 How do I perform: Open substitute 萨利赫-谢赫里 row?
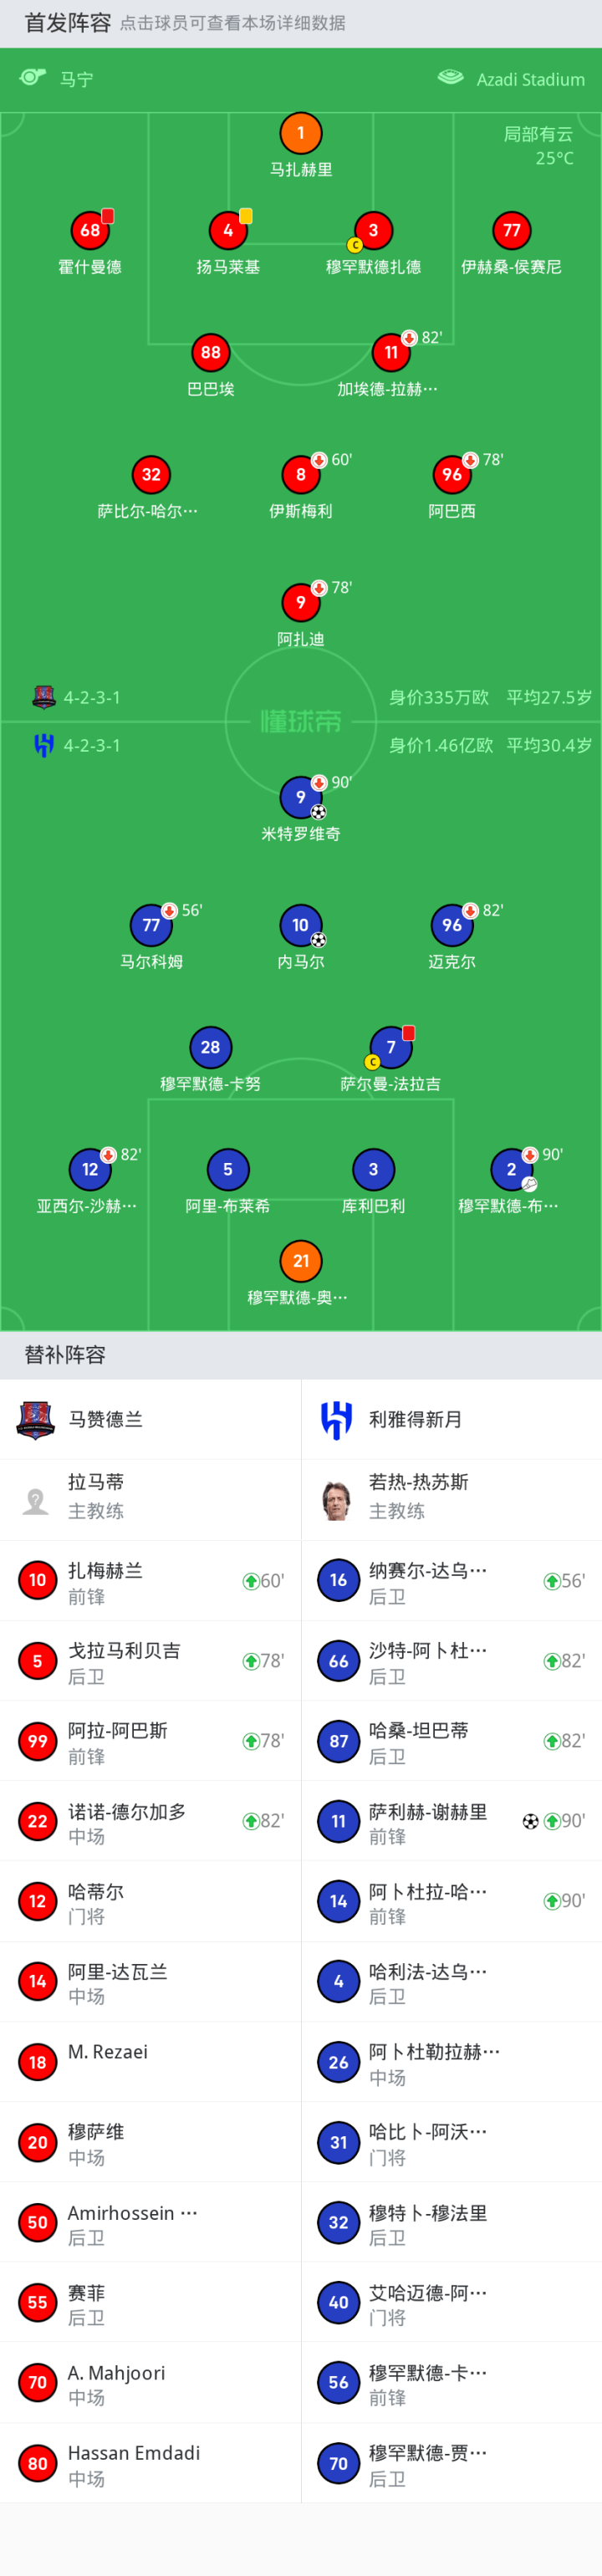tap(451, 1821)
